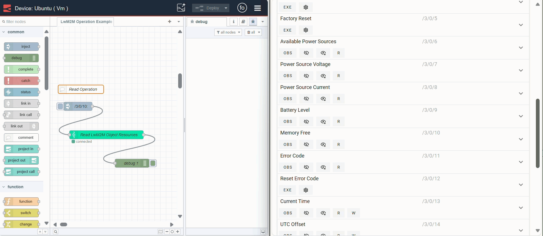Open the sidebar tabs dropdown arrow
The width and height of the screenshot is (543, 236).
tap(263, 22)
